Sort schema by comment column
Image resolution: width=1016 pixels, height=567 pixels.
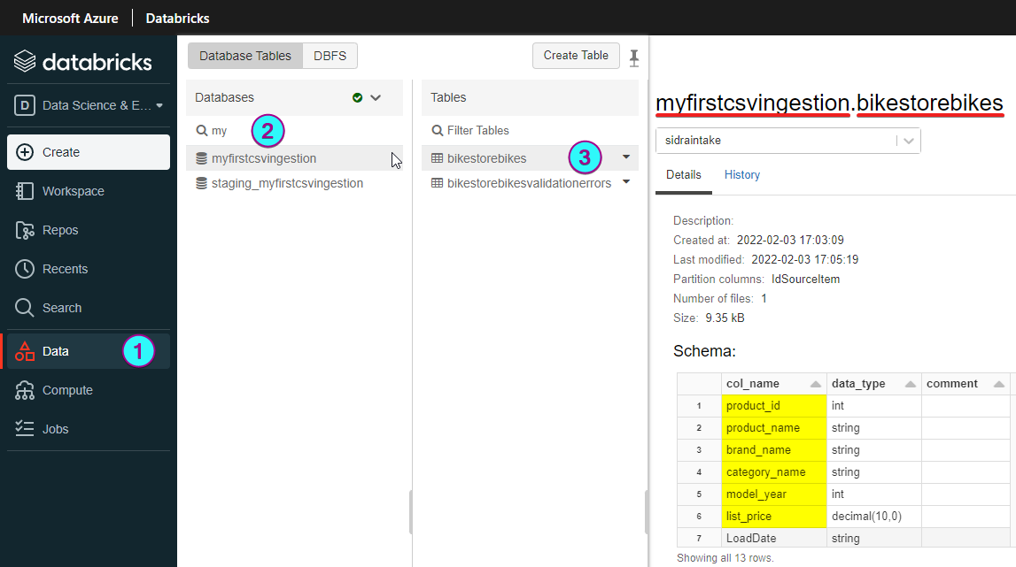point(966,384)
